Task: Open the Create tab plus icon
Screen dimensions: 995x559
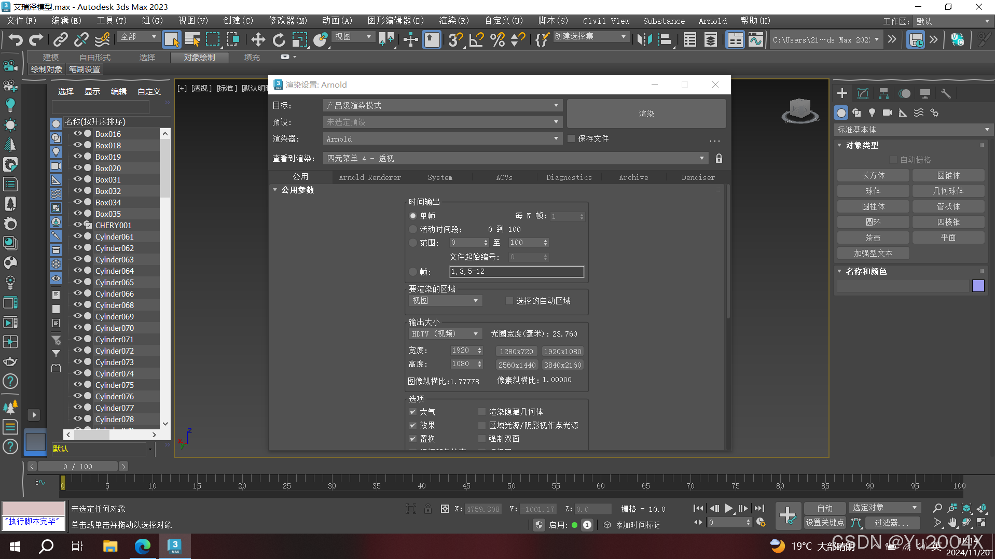Action: coord(842,93)
